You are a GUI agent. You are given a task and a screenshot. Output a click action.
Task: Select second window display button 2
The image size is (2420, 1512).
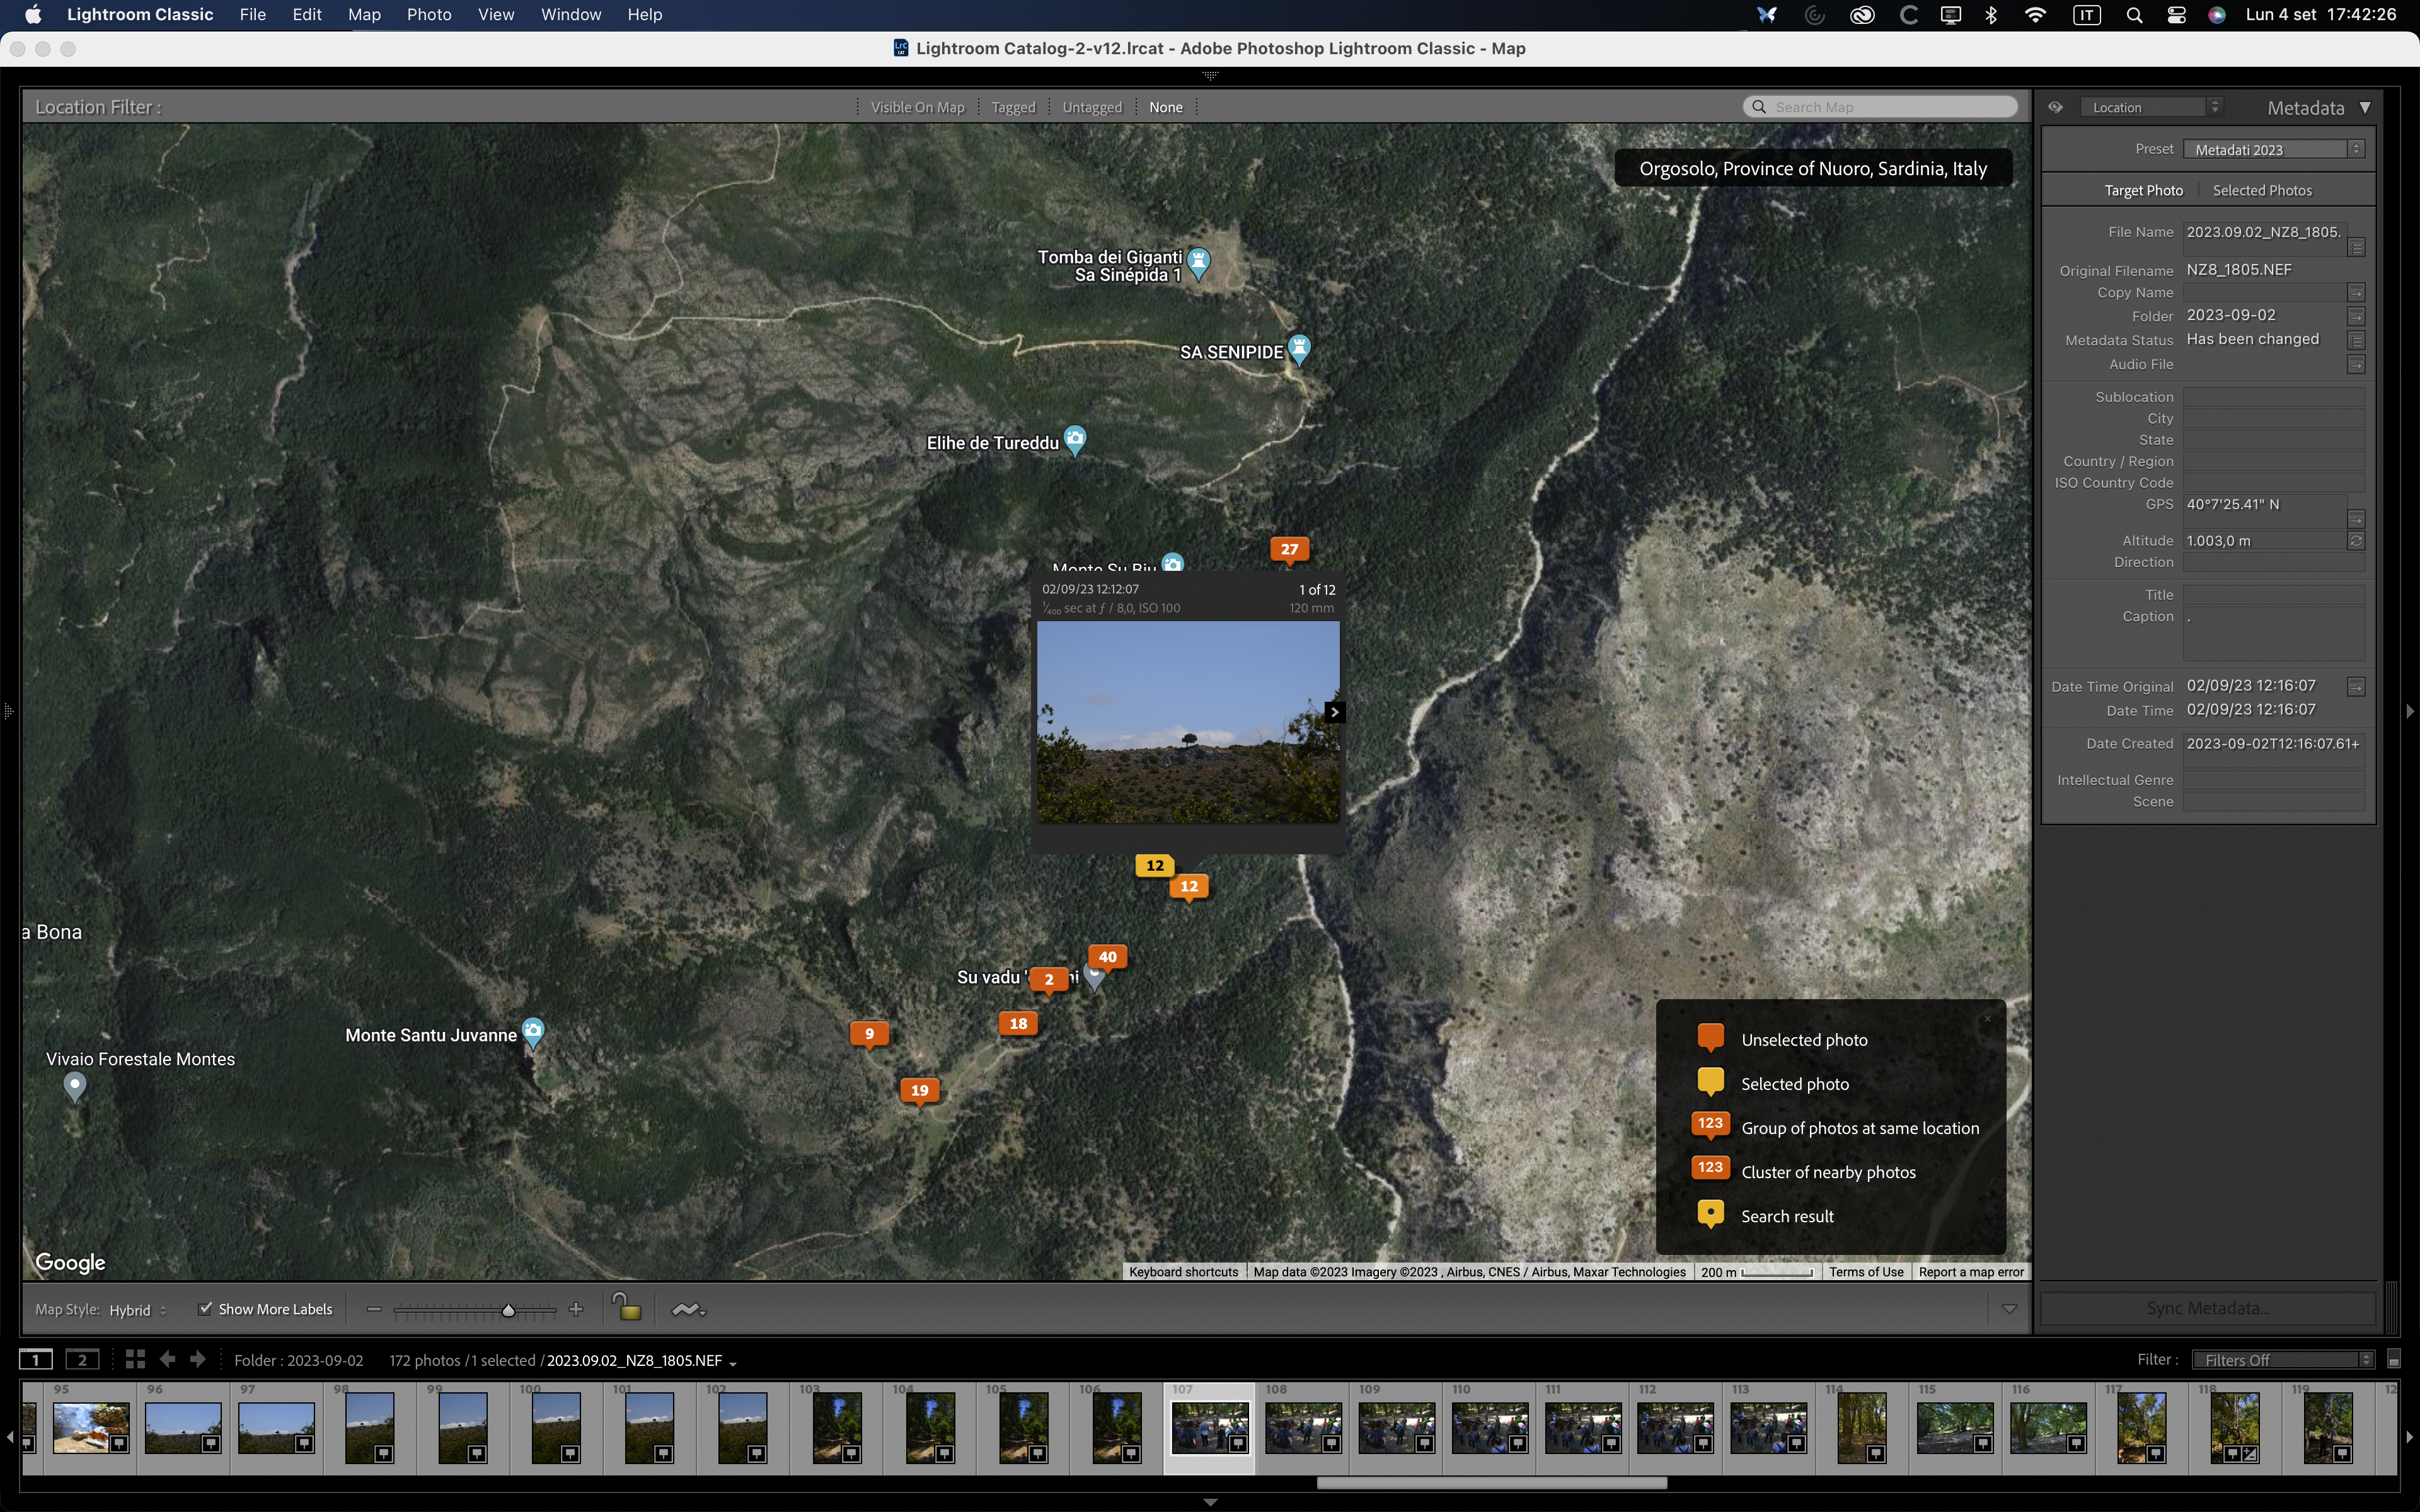83,1359
